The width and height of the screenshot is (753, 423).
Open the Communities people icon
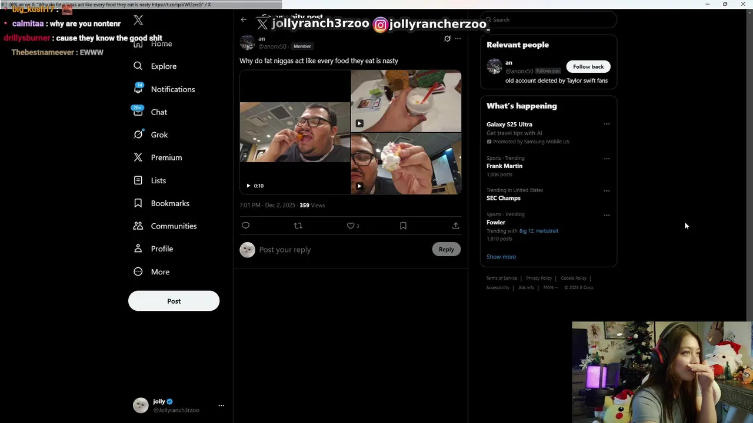pos(138,226)
